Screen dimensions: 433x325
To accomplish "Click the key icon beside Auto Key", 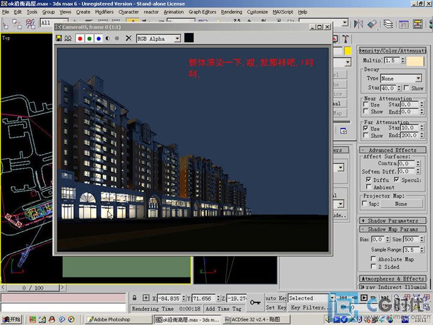I will click(256, 302).
